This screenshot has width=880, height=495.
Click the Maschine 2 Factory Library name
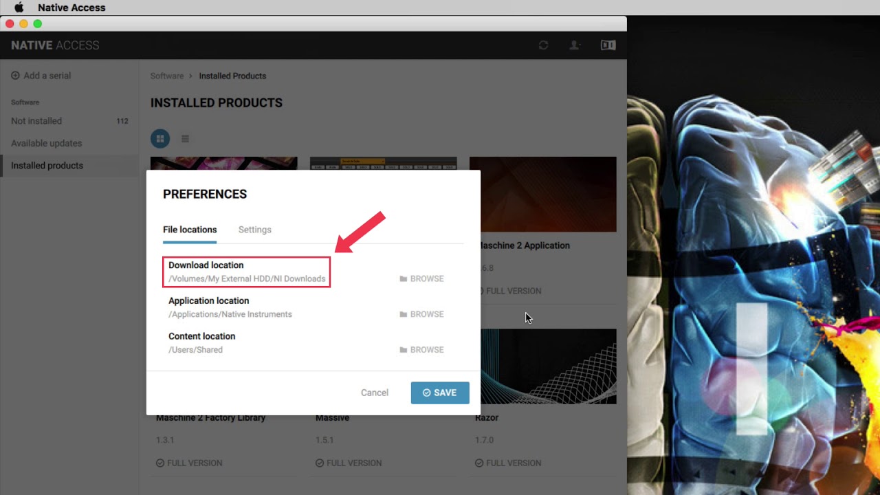[x=210, y=417]
